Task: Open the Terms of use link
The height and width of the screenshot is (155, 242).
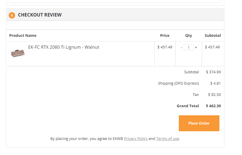Action: (x=168, y=139)
